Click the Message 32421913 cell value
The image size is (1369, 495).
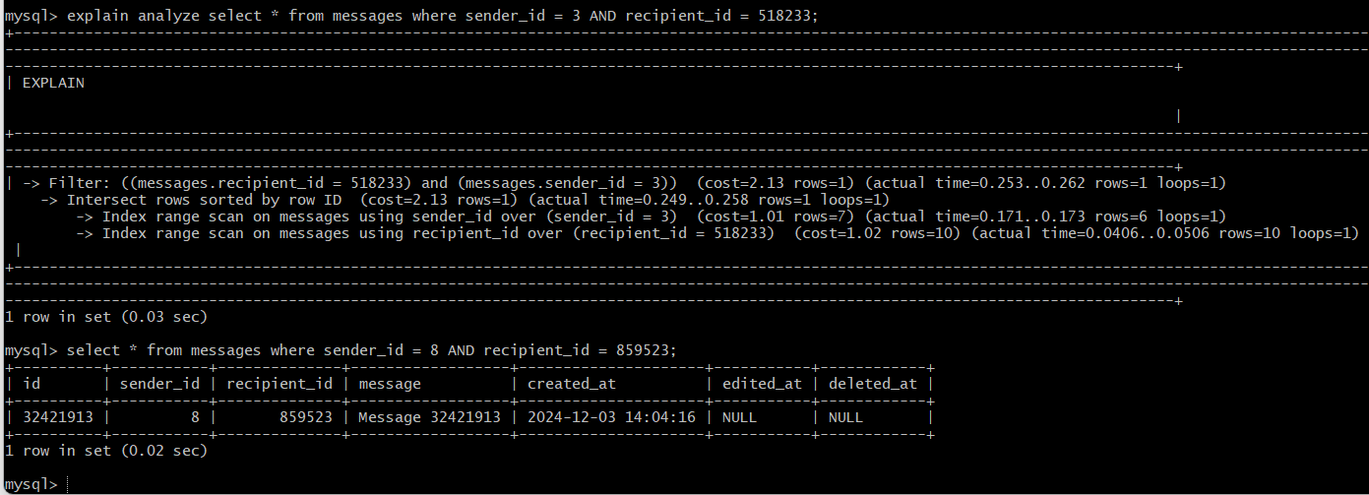coord(429,417)
